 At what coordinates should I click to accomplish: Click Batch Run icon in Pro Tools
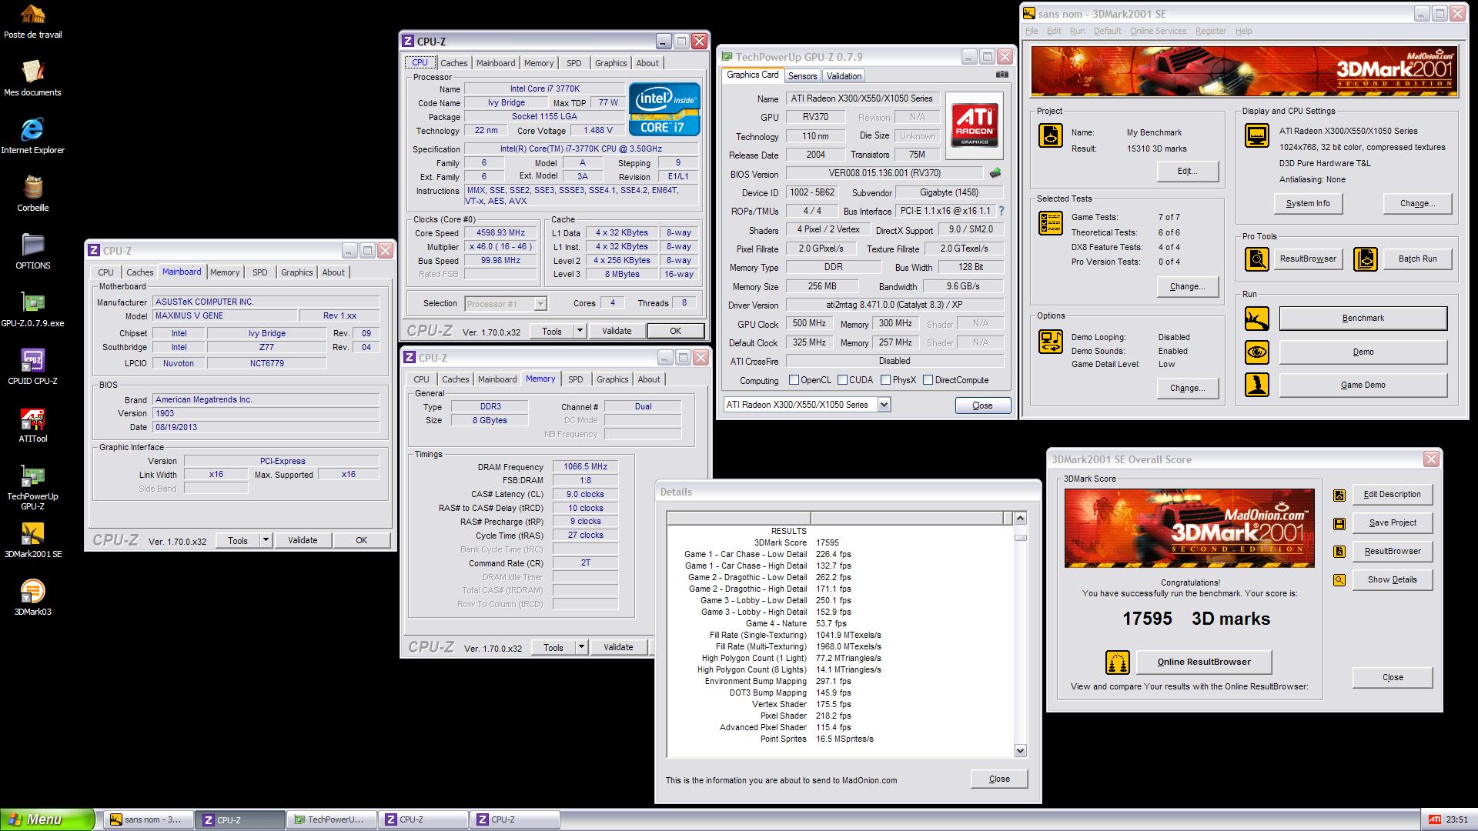click(x=1366, y=259)
